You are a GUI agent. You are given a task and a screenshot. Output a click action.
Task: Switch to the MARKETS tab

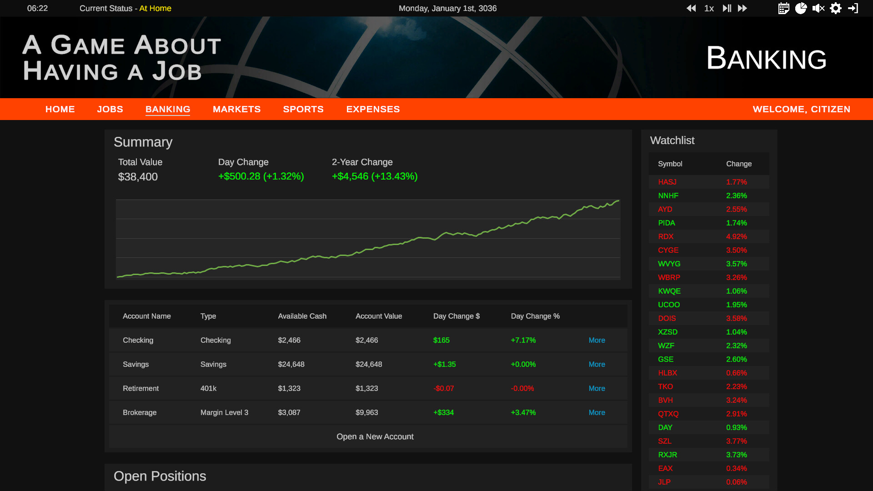click(x=236, y=109)
